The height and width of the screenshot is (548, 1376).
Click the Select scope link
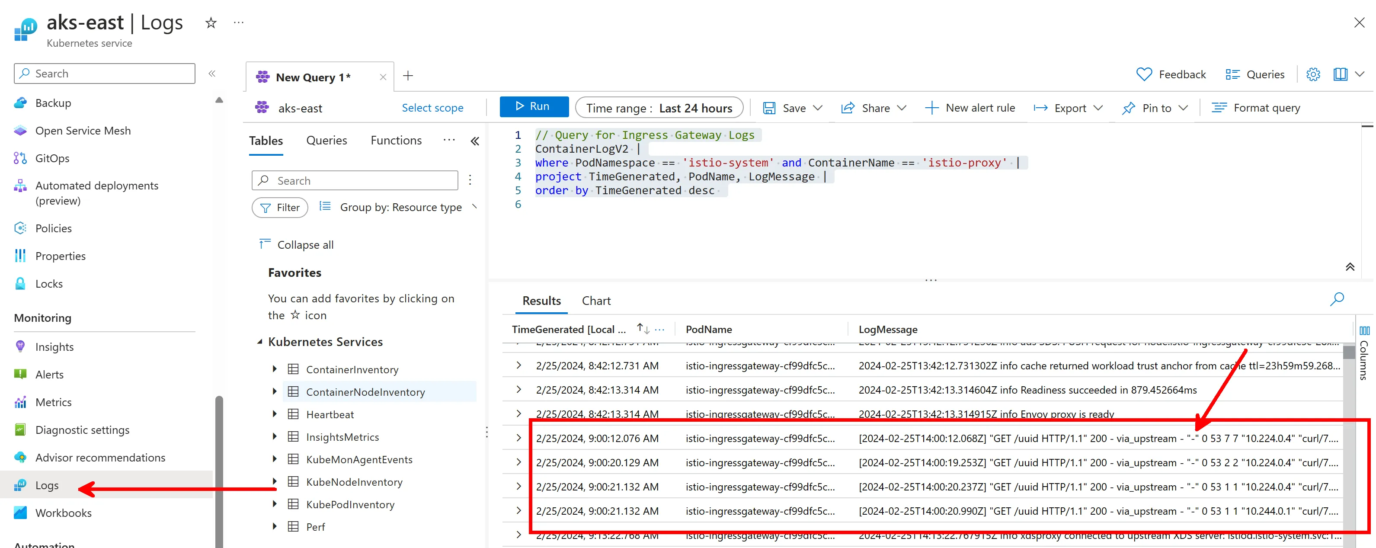pyautogui.click(x=432, y=108)
